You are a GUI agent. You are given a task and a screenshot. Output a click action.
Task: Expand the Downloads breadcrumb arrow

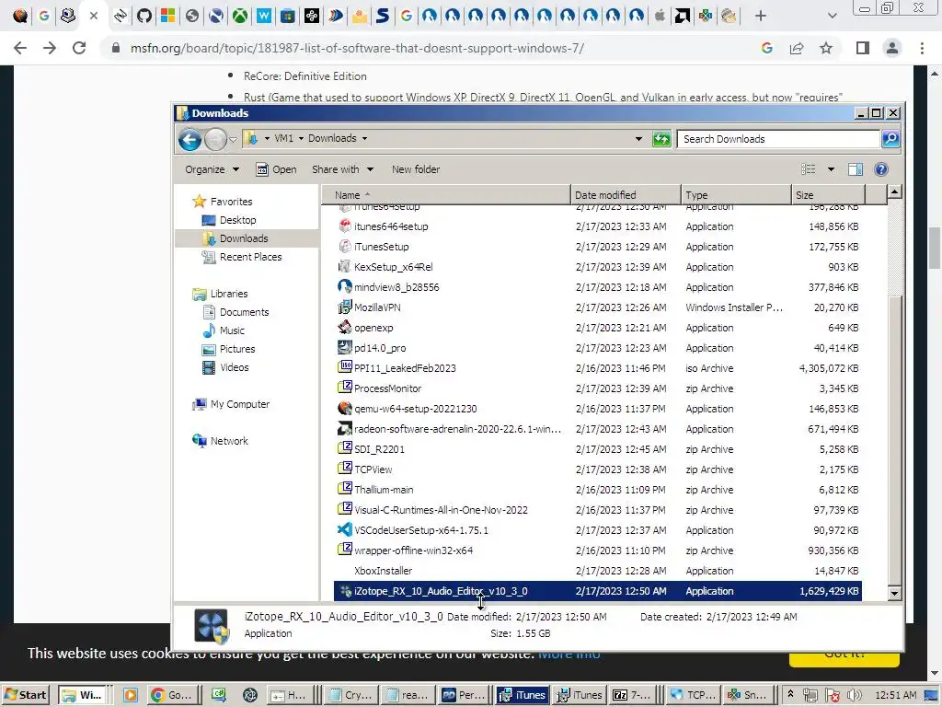364,138
